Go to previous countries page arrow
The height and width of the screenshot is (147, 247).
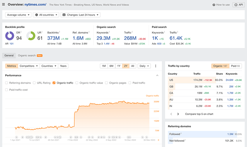171,114
